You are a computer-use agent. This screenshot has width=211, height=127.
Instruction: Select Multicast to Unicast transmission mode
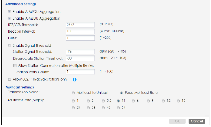point(73,93)
